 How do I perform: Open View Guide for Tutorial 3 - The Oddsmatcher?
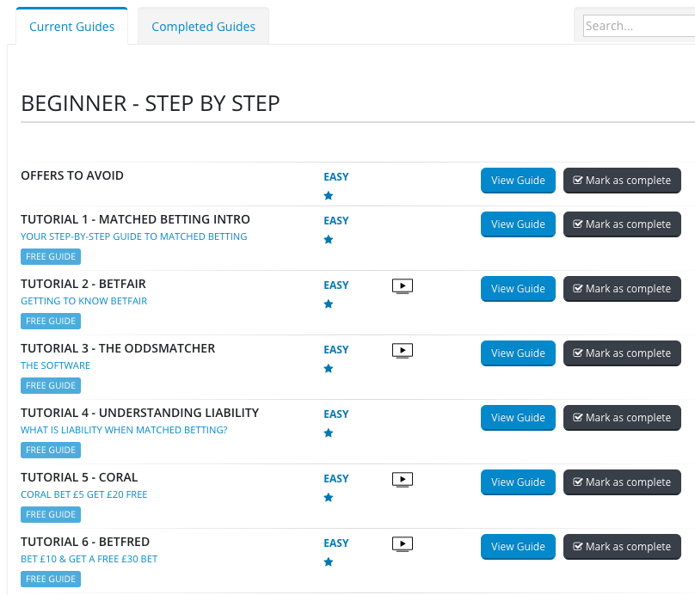(518, 353)
